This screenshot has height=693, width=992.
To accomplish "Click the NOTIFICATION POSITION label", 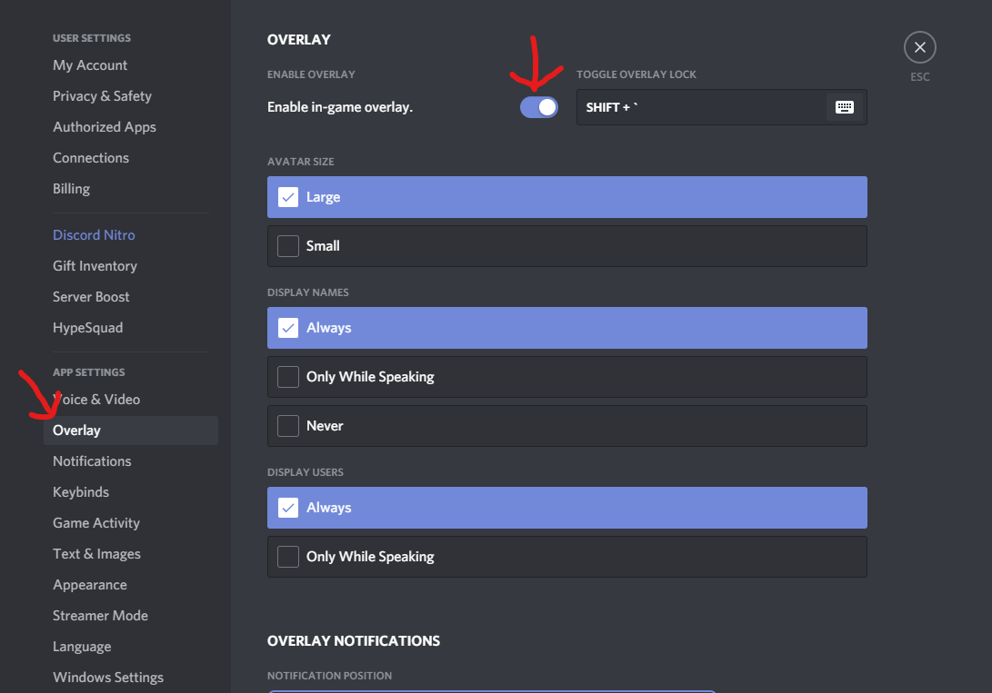I will pos(330,676).
